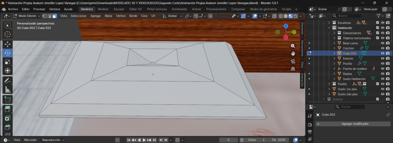393x143 pixels.
Task: Hide Colchón in viewport via eye icon
Action: 383,48
